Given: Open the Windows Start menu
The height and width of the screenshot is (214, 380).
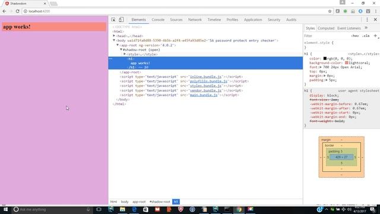Looking at the screenshot, I should click(x=5, y=209).
